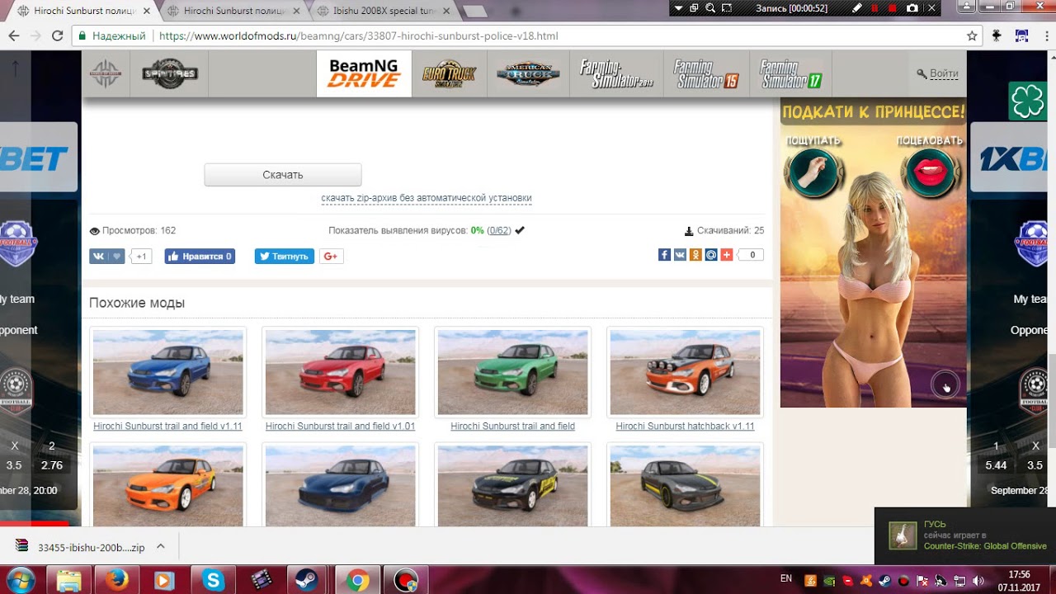1056x594 pixels.
Task: Bookmark the page with the star icon
Action: click(972, 36)
